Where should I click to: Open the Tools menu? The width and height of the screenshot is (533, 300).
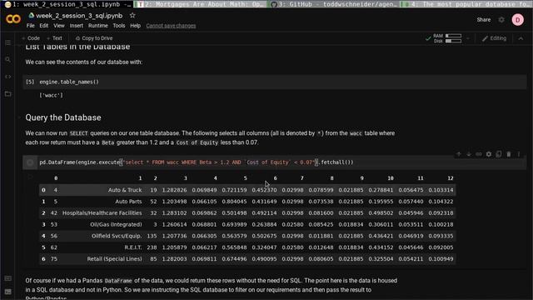click(119, 26)
